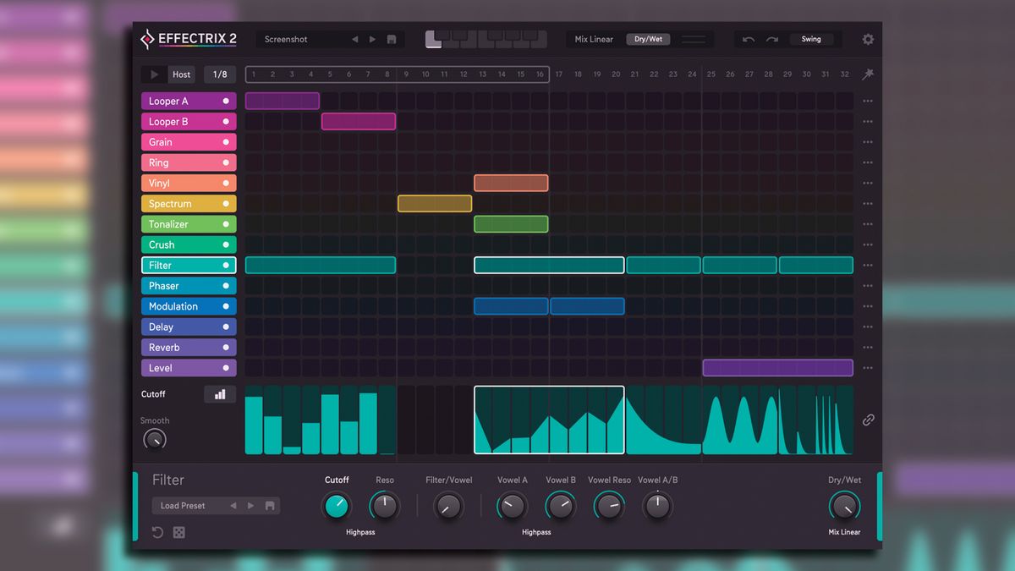Enable the Dry/Wet switch in the top bar
Screen dimensions: 1015x571
pos(648,39)
